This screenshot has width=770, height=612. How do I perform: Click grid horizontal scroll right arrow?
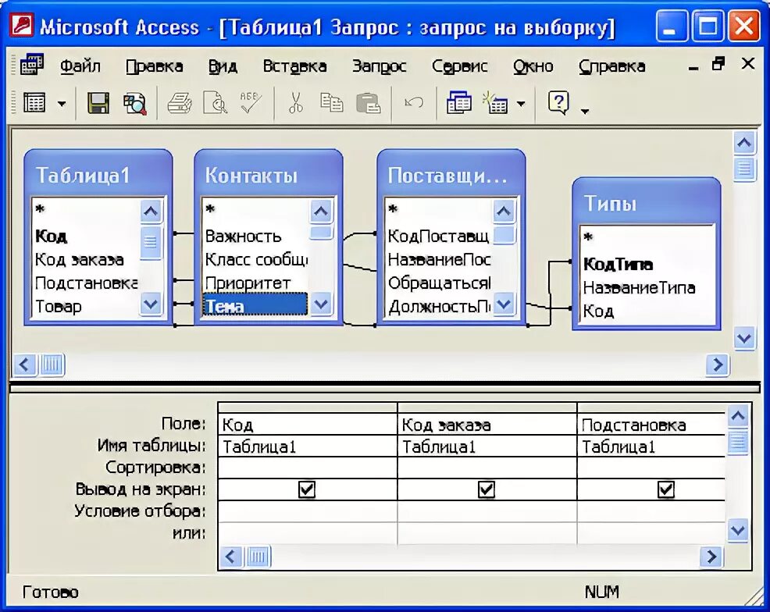click(711, 557)
